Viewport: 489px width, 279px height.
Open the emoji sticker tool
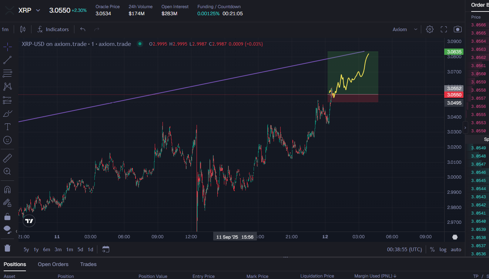point(7,140)
